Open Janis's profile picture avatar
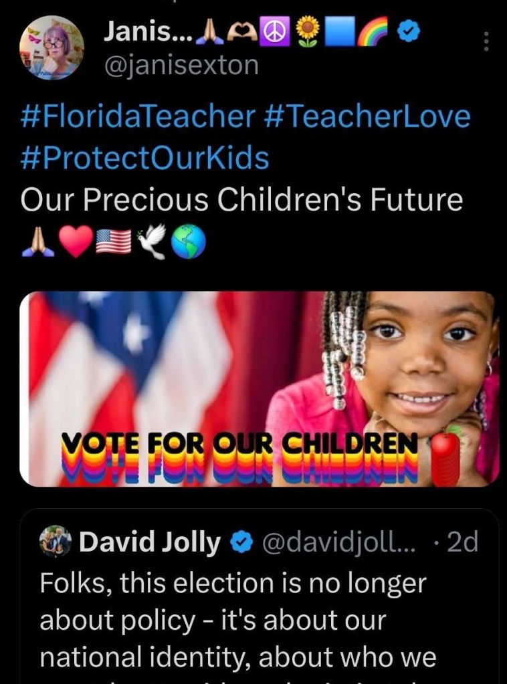 pos(52,47)
